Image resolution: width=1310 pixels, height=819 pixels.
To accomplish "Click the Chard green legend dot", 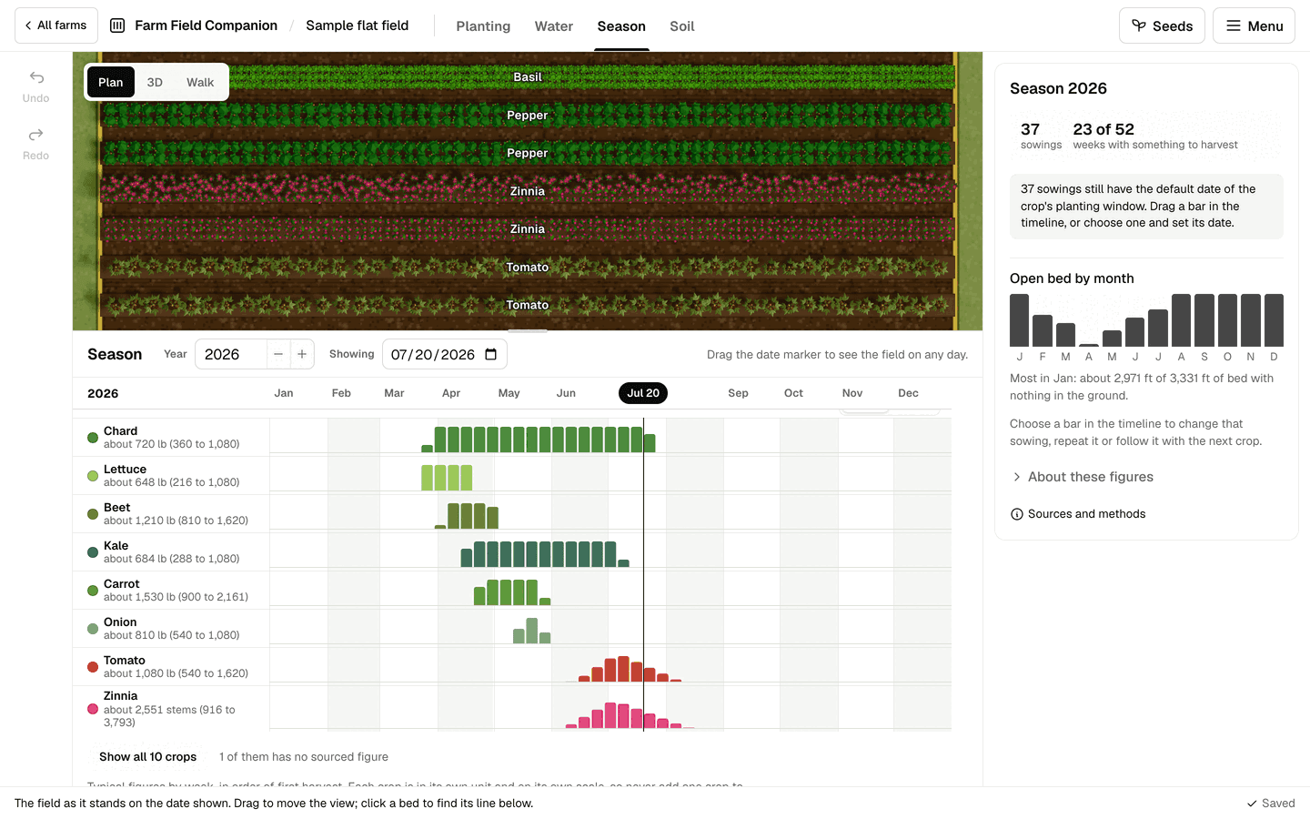I will (x=93, y=438).
